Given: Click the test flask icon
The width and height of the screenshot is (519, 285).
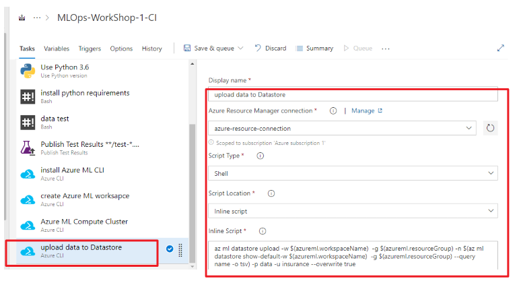Looking at the screenshot, I should pyautogui.click(x=28, y=148).
